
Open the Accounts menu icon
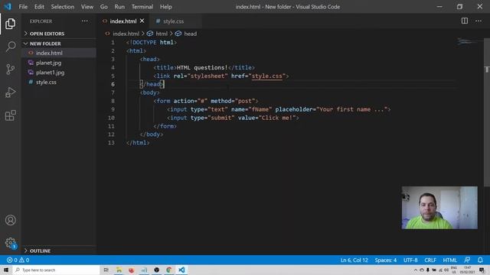[x=10, y=220]
